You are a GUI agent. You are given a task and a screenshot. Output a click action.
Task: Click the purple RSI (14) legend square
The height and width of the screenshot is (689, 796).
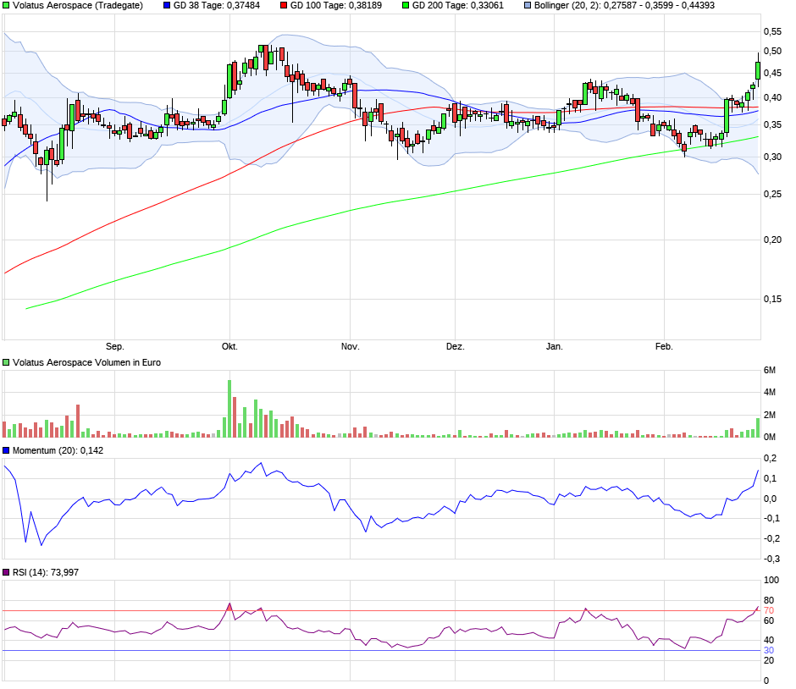[7, 573]
